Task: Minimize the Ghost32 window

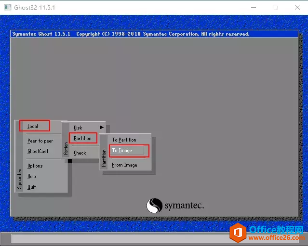Action: pos(254,7)
